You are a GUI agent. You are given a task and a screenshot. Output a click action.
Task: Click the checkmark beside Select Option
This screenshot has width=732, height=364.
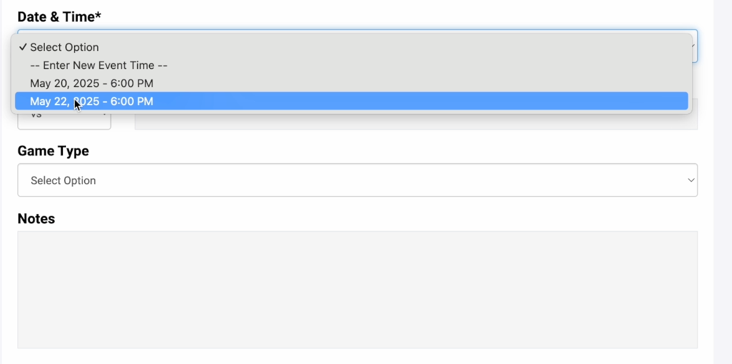(x=22, y=47)
